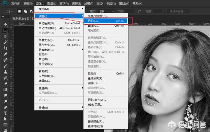
Task: Expand the 模式(M) submenu
Action: 59,9
